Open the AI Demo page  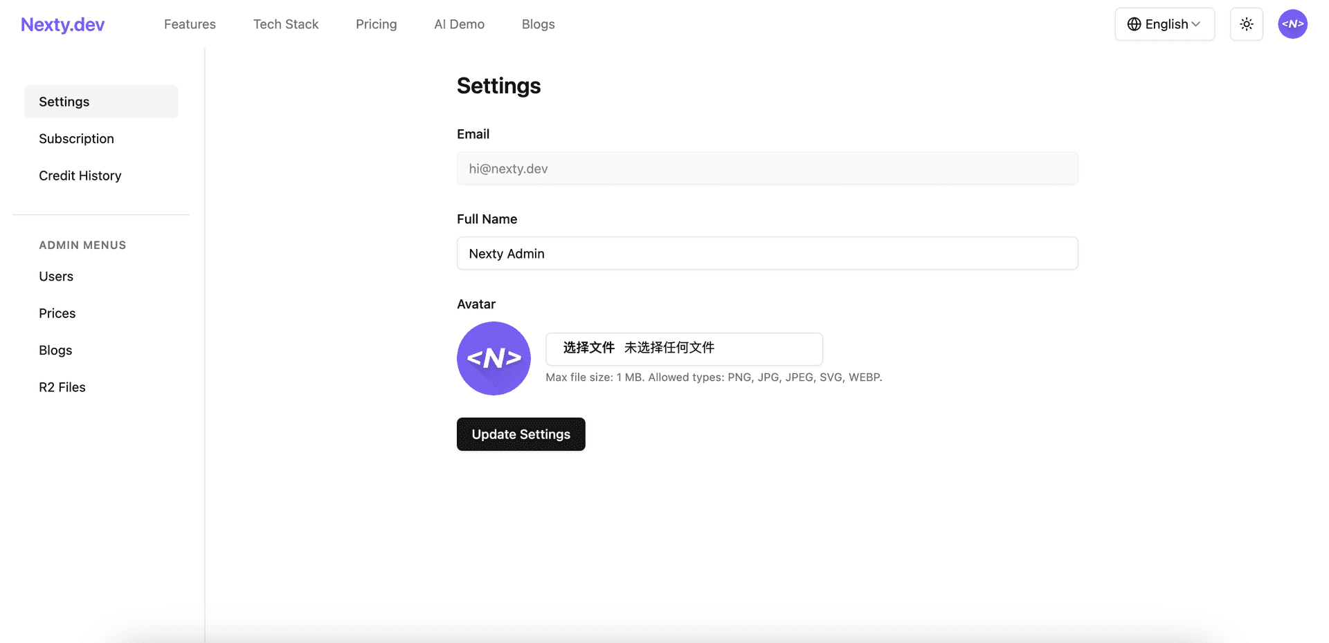tap(459, 24)
